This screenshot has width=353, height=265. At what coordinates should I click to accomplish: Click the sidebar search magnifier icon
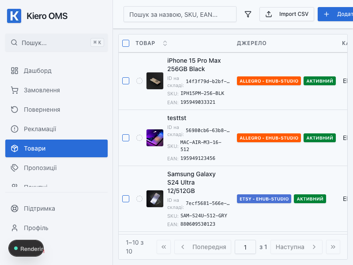coord(14,42)
